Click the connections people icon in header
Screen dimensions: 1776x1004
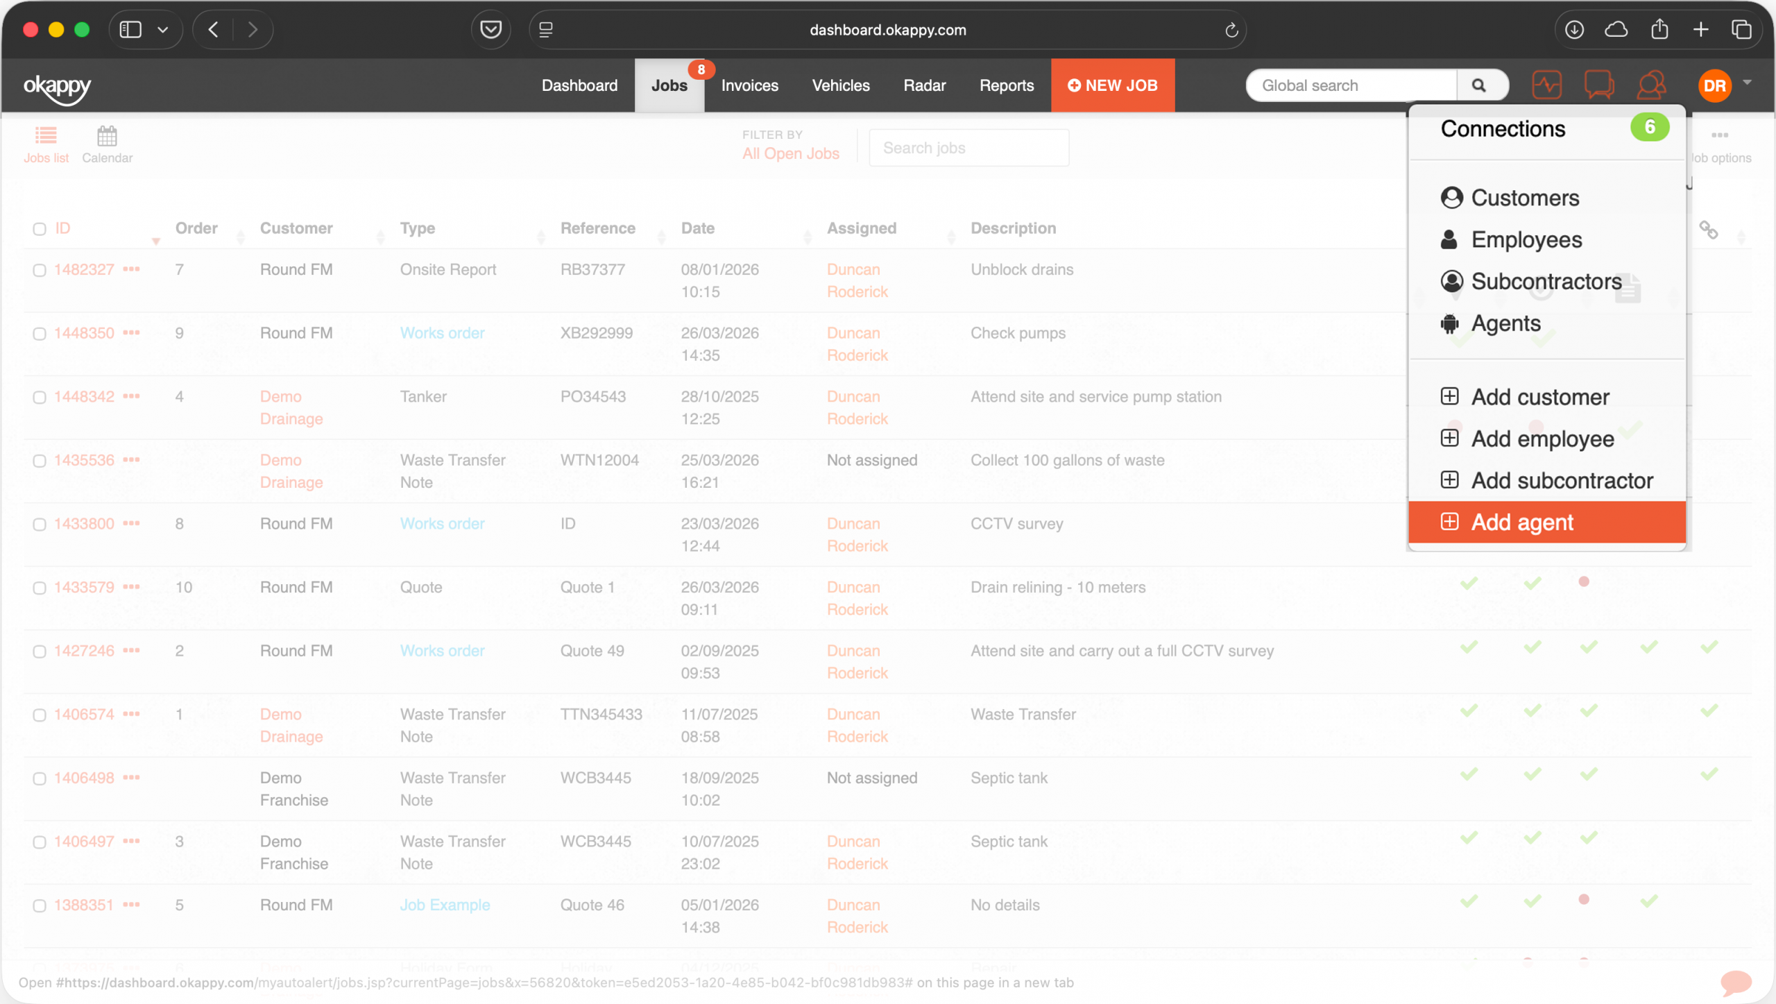[x=1651, y=85]
